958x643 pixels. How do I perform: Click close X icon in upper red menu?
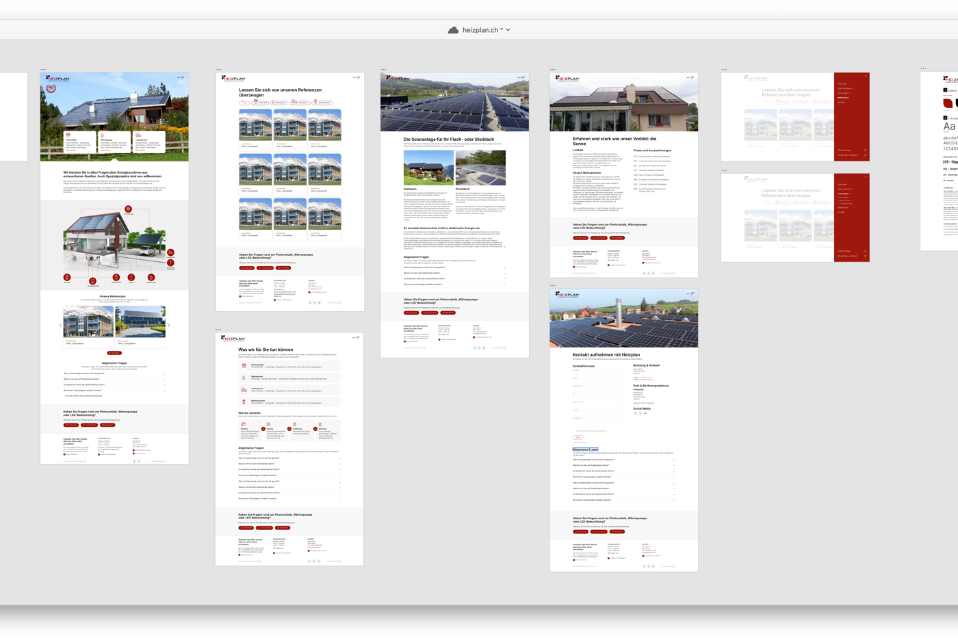tap(866, 76)
